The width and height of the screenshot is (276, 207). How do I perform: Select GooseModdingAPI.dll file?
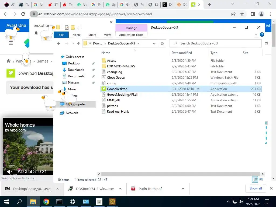point(123,95)
